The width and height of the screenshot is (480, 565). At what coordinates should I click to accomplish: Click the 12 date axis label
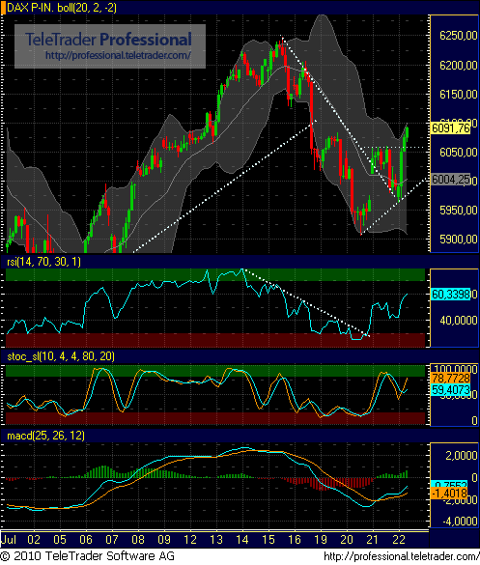[x=190, y=540]
